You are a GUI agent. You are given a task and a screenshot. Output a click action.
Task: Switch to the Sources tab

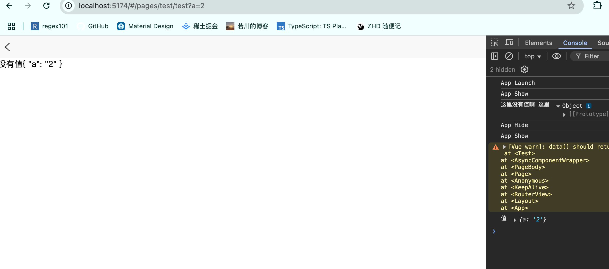point(603,43)
